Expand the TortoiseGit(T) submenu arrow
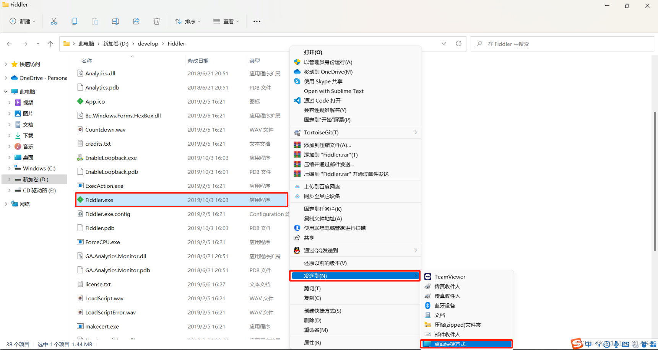The width and height of the screenshot is (658, 350). [x=416, y=132]
